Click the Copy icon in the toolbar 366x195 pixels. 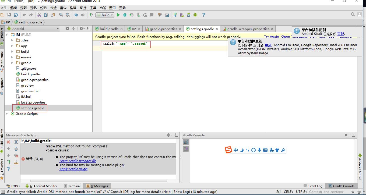point(46,15)
